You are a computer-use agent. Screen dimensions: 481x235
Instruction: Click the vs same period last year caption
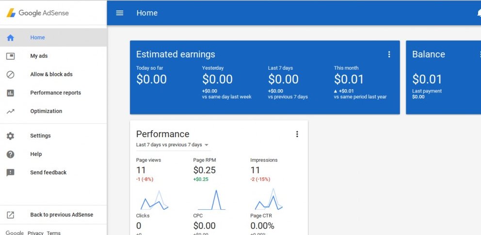click(x=360, y=97)
